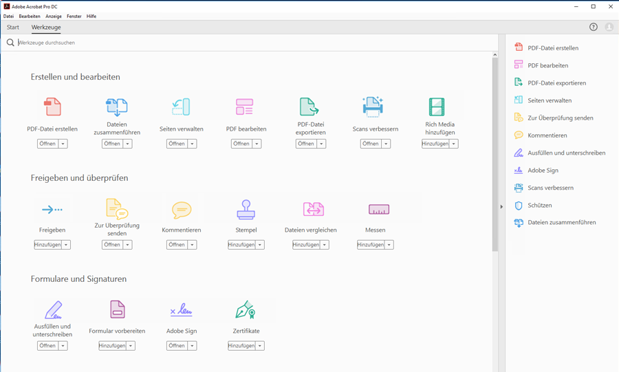Viewport: 619px width, 372px height.
Task: Click the Rich Media hinzufügen film icon
Action: pos(437,107)
